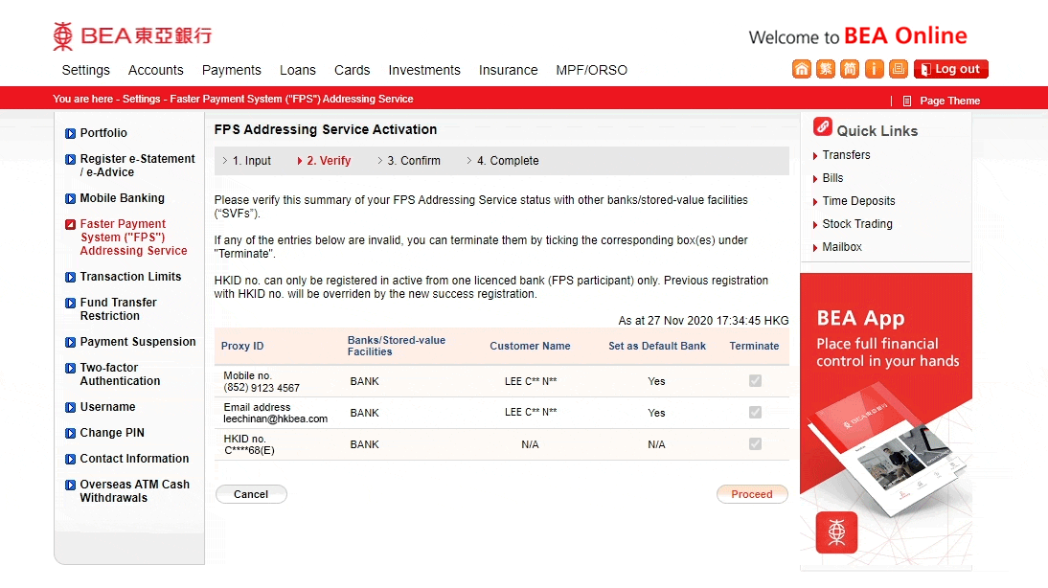Select mobile number (852) 9123 4567
1048x588 pixels.
262,388
